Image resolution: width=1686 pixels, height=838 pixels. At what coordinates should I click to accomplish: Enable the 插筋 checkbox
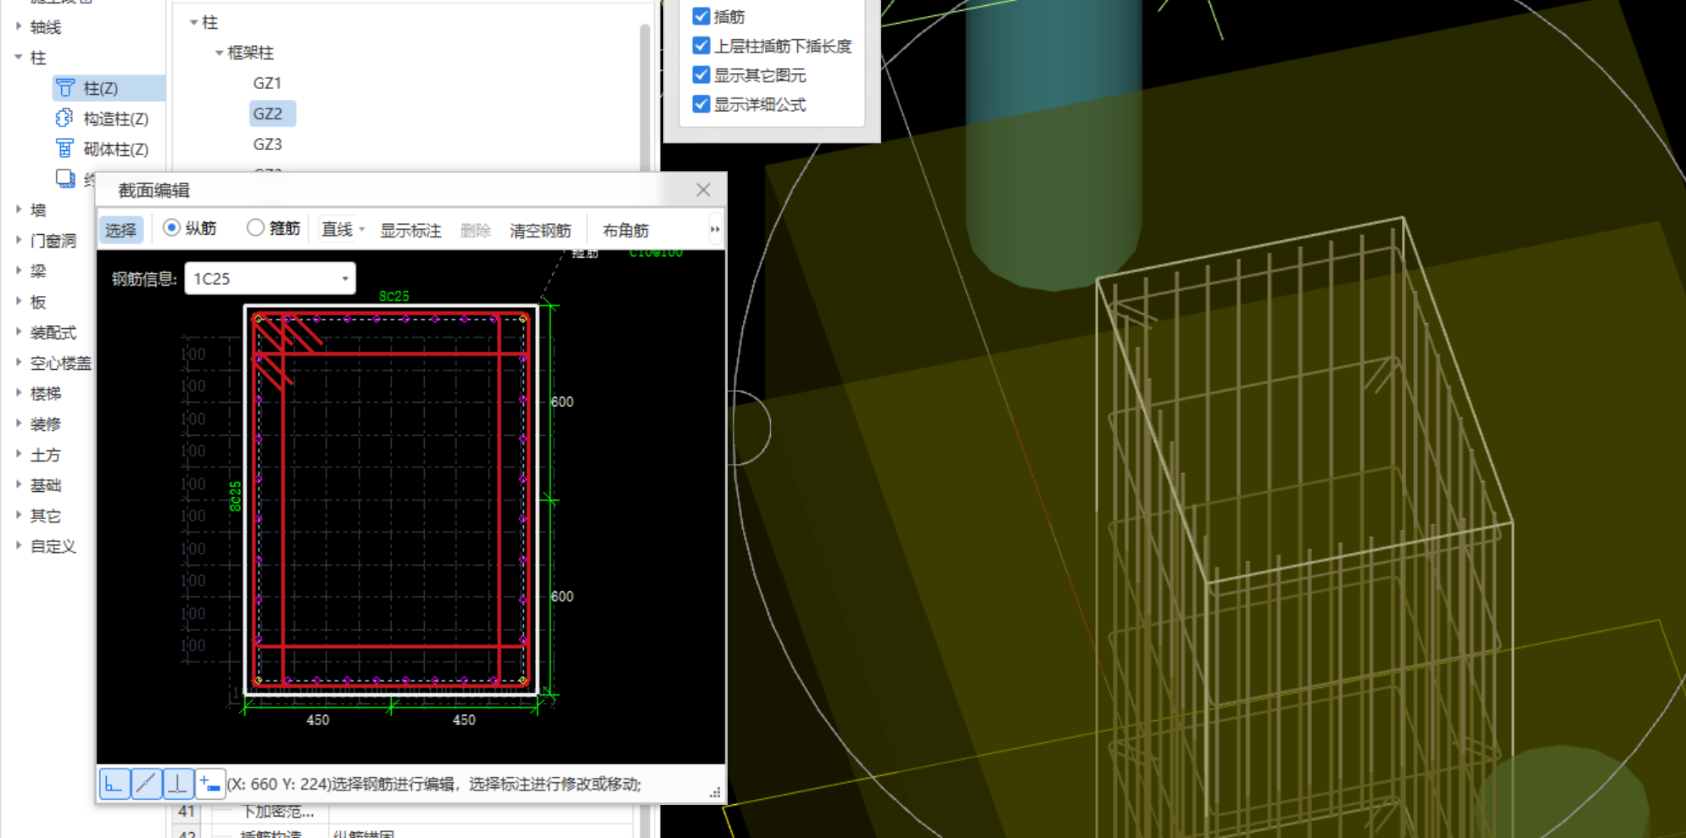[x=701, y=16]
